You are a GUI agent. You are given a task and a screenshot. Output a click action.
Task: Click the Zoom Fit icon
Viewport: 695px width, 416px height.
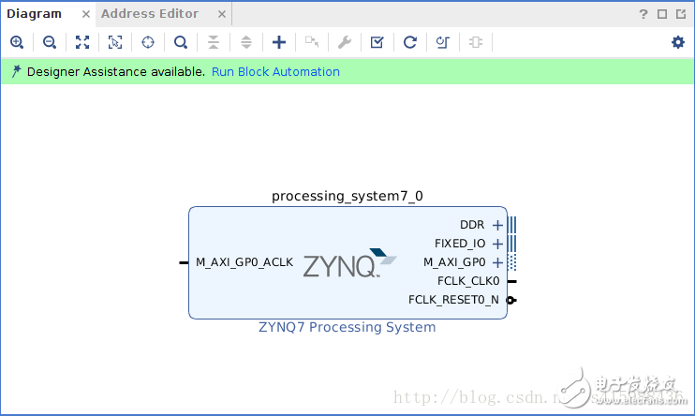82,42
